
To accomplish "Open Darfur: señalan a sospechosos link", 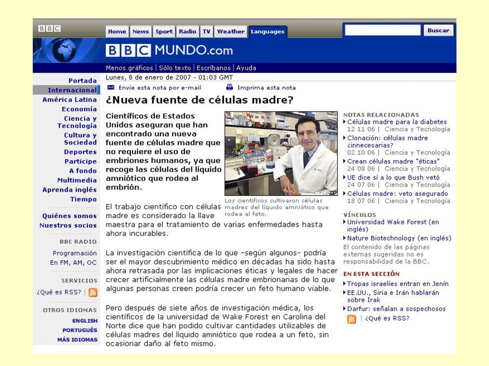I will point(396,309).
